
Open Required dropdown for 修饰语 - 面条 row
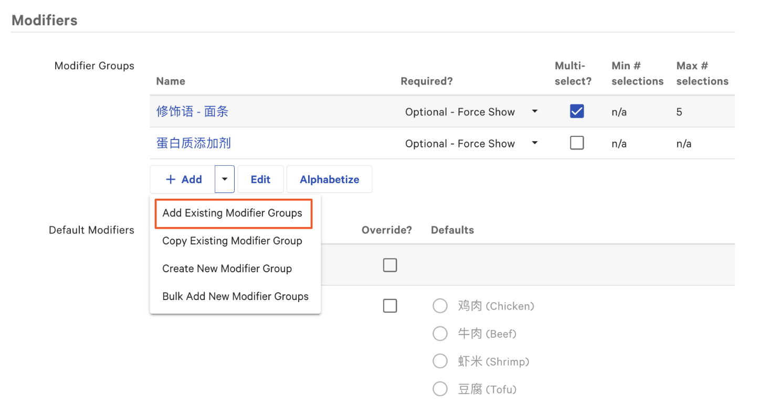point(535,112)
